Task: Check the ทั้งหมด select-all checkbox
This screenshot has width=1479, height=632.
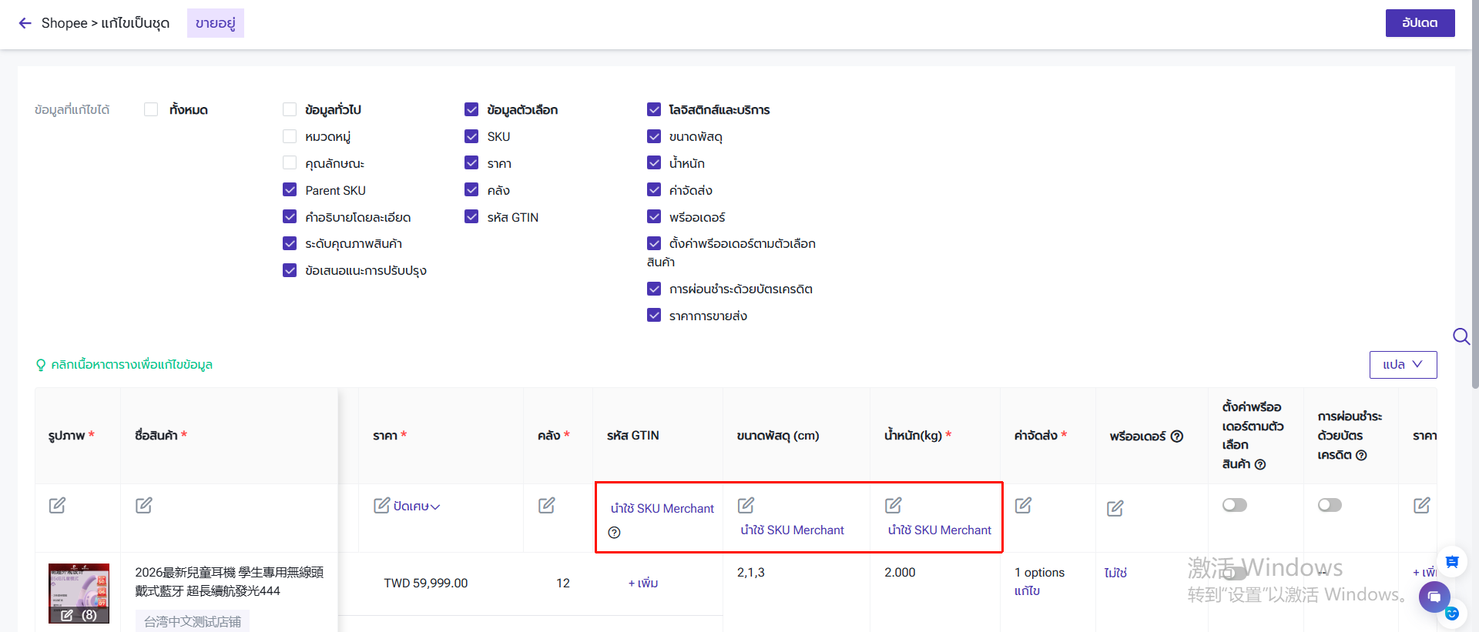Action: pos(151,109)
